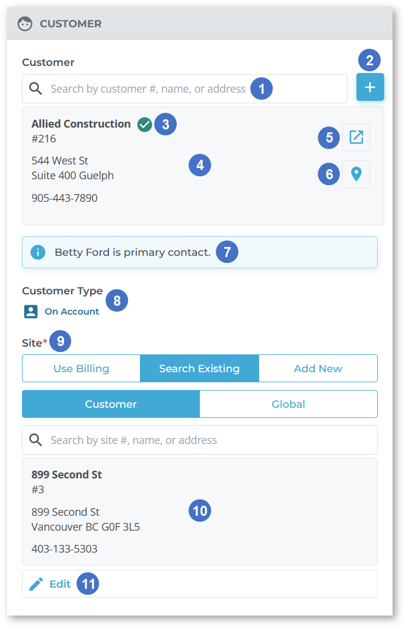Select the Use Billing option
This screenshot has width=405, height=628.
coord(81,369)
